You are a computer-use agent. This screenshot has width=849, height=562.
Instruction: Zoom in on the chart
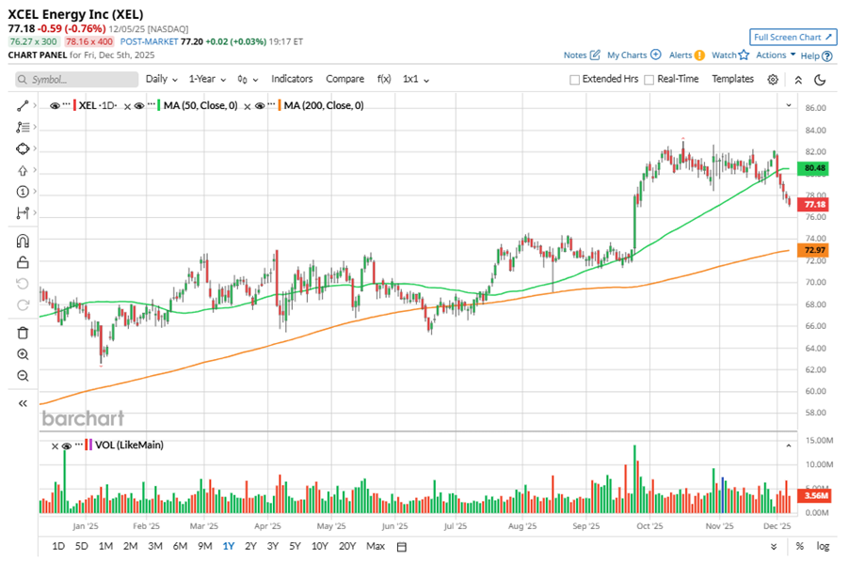[23, 354]
